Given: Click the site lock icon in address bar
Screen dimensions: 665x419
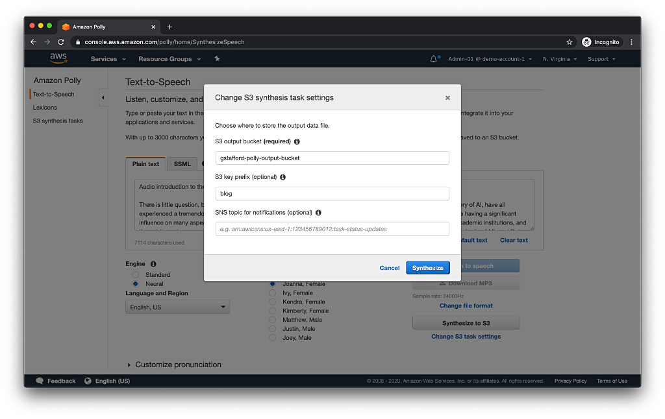Looking at the screenshot, I should click(x=78, y=42).
